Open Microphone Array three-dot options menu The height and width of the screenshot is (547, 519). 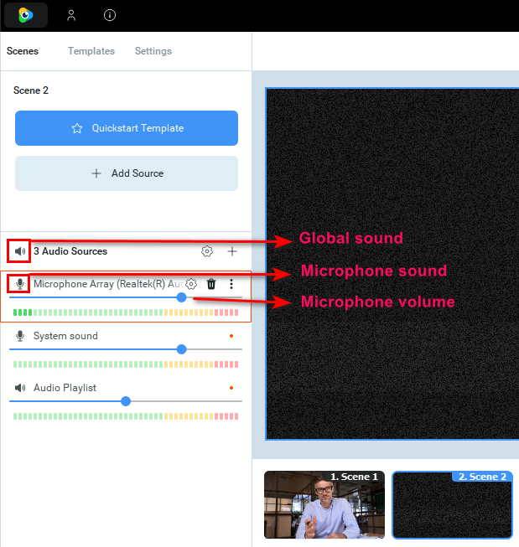tap(231, 284)
